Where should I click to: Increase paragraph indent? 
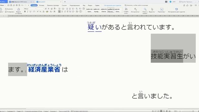tap(70, 9)
